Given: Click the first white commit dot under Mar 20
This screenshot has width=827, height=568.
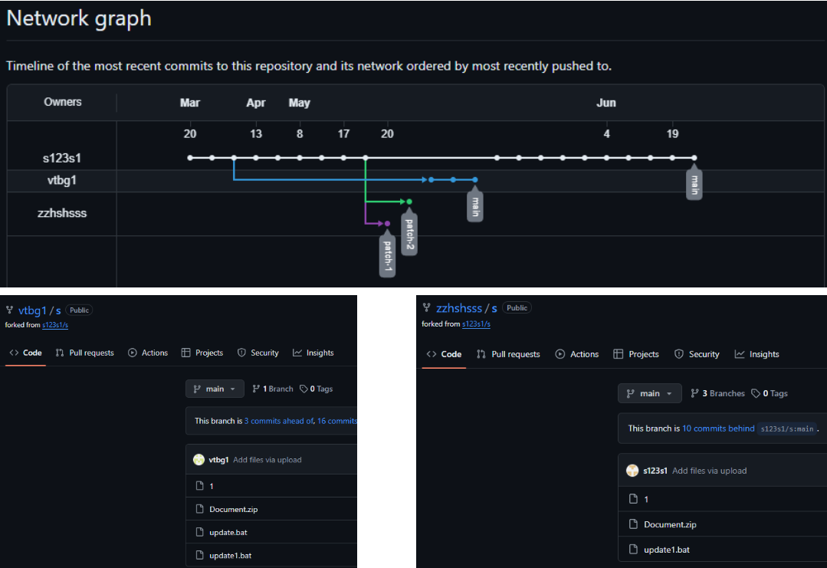Looking at the screenshot, I should [190, 158].
